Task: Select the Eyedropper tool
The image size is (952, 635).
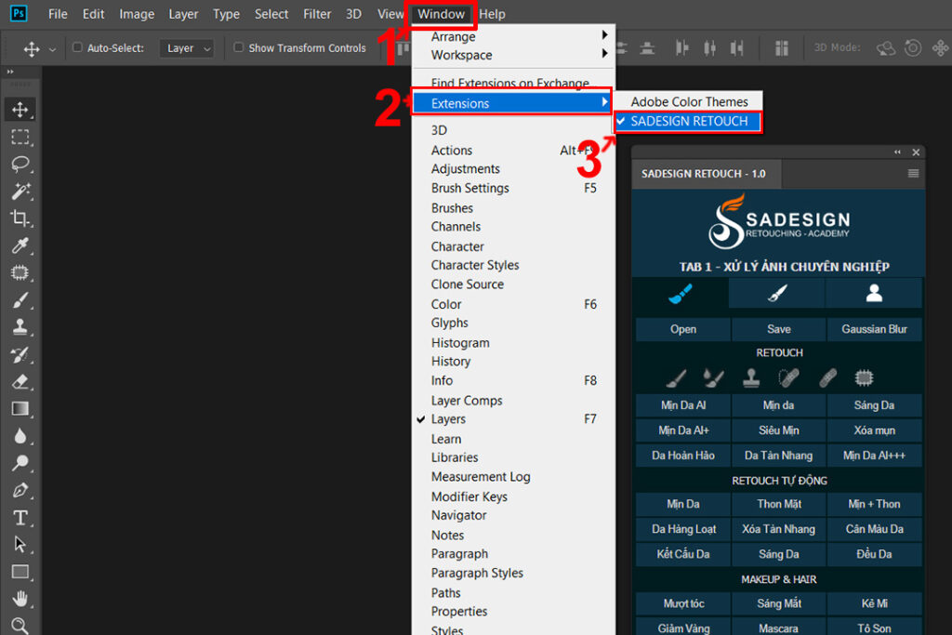Action: coord(20,245)
